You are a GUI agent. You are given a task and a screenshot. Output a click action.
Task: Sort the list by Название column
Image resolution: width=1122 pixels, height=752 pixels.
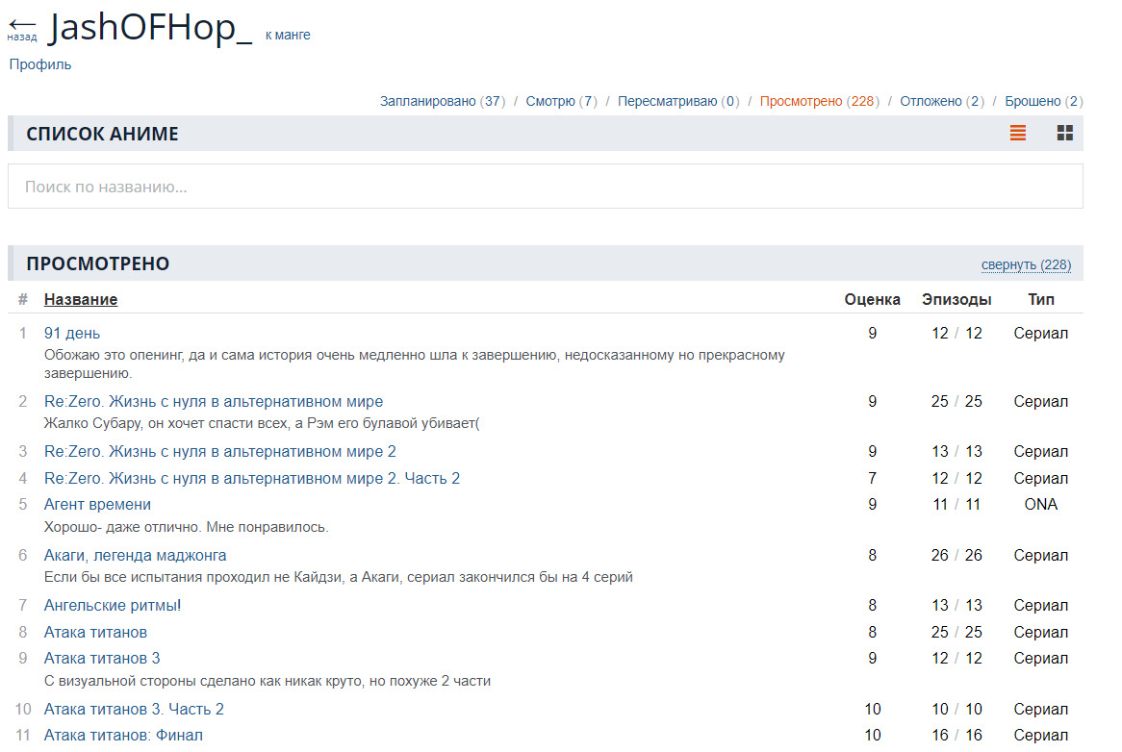pos(81,299)
